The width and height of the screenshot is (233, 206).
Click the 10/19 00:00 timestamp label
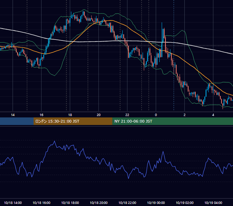(x=156, y=203)
